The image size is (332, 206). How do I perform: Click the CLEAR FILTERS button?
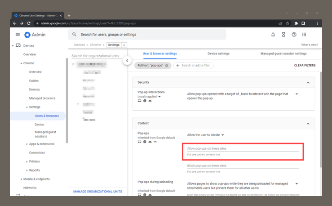coord(305,66)
